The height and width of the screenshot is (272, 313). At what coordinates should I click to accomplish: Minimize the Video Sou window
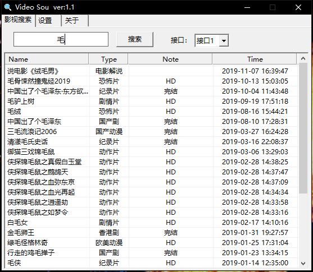(x=247, y=7)
